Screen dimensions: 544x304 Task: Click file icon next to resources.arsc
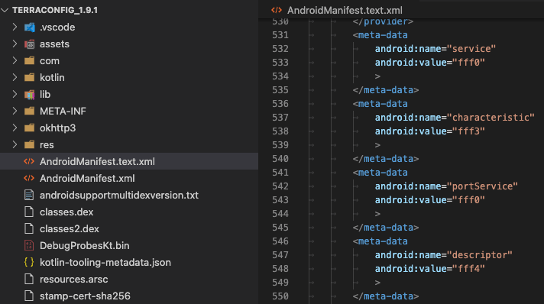click(x=29, y=279)
